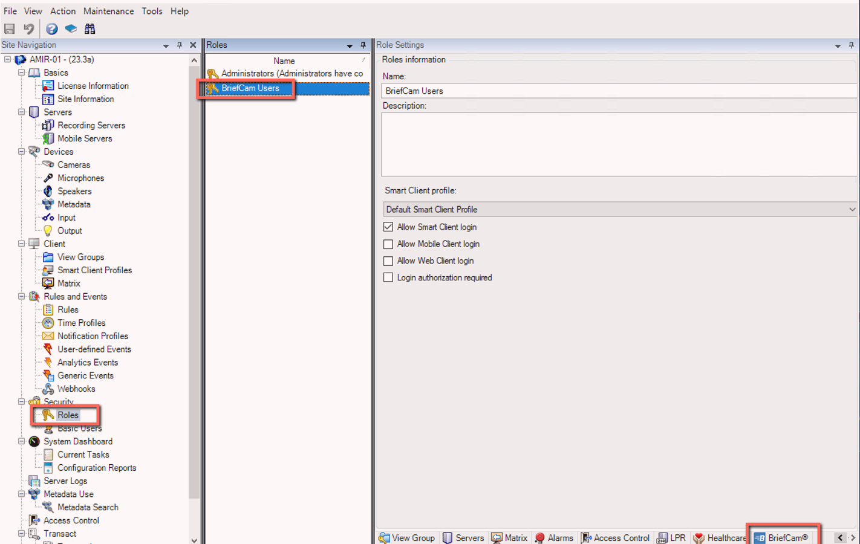Collapse the Rules and Events node
This screenshot has height=544, width=860.
[22, 297]
